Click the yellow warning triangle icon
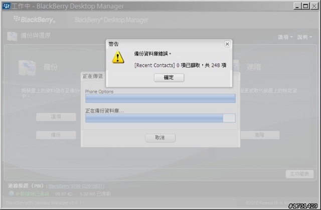 coord(118,57)
